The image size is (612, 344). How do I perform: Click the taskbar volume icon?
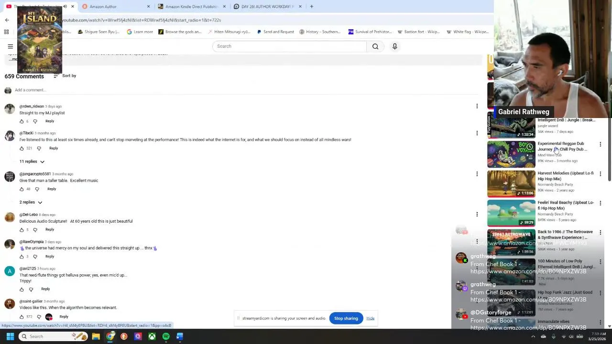pyautogui.click(x=571, y=336)
